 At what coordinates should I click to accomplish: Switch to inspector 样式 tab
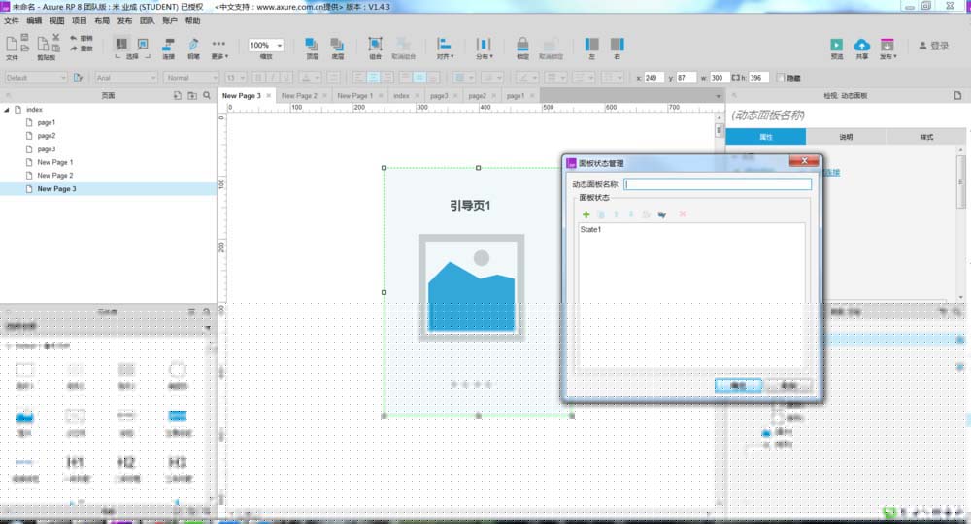coord(926,137)
